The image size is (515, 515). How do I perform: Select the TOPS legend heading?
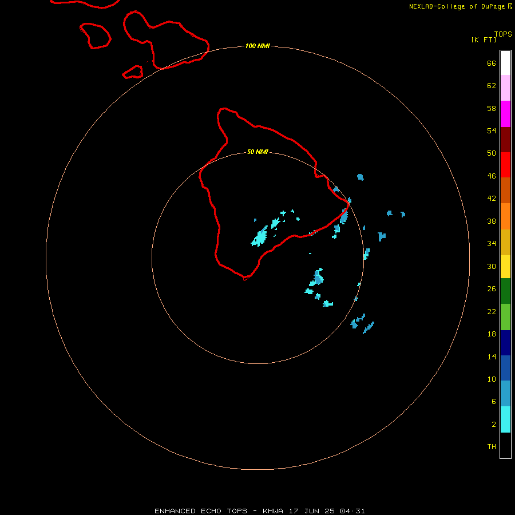pos(503,34)
